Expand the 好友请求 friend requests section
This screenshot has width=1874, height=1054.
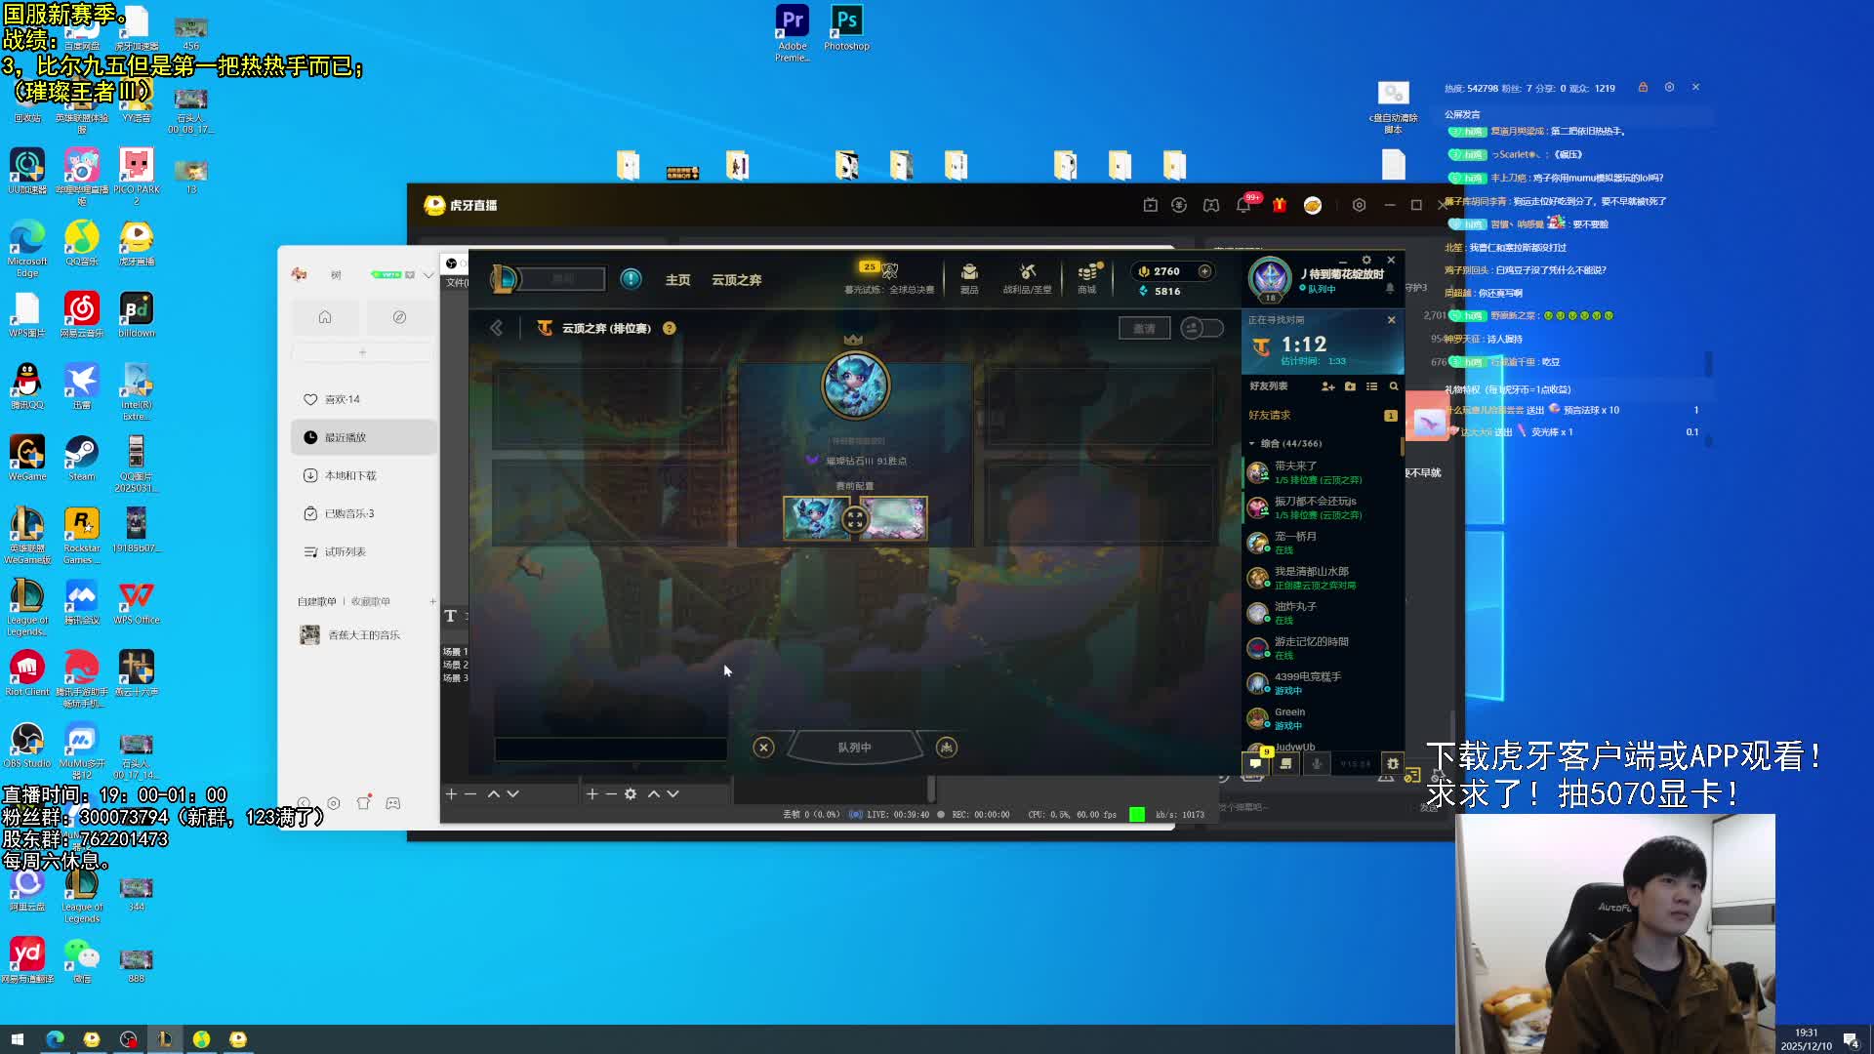coord(1270,415)
